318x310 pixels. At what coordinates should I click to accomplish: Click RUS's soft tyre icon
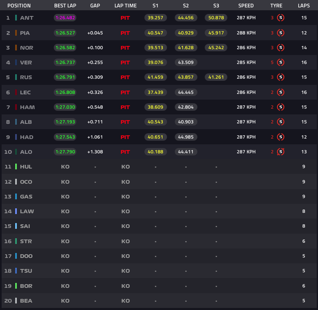pyautogui.click(x=281, y=77)
